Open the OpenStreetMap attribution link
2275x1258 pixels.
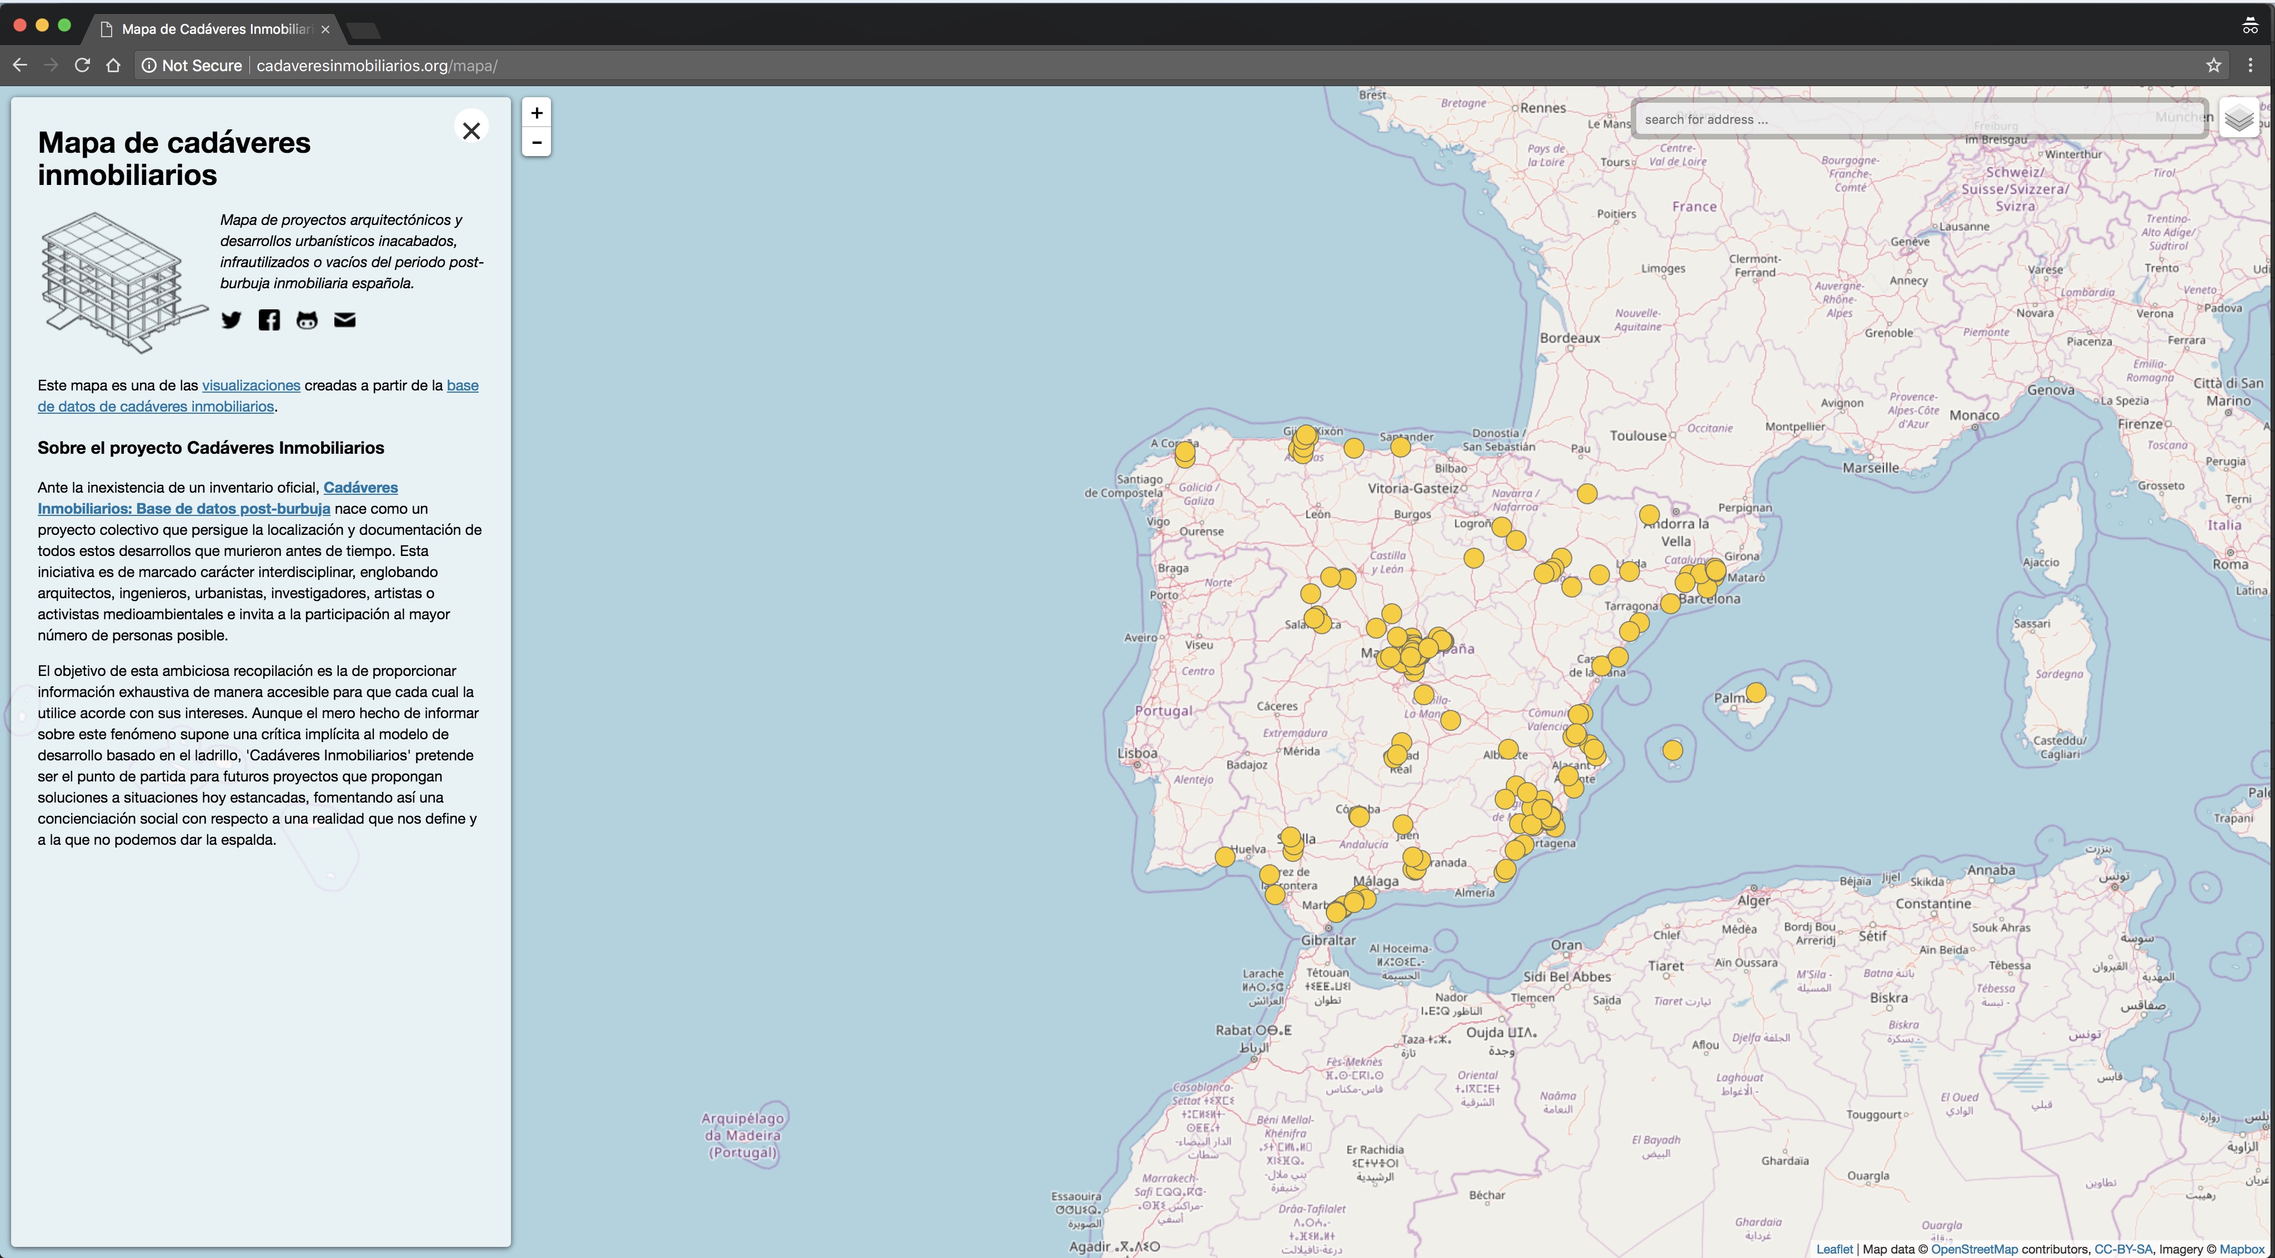[1974, 1249]
